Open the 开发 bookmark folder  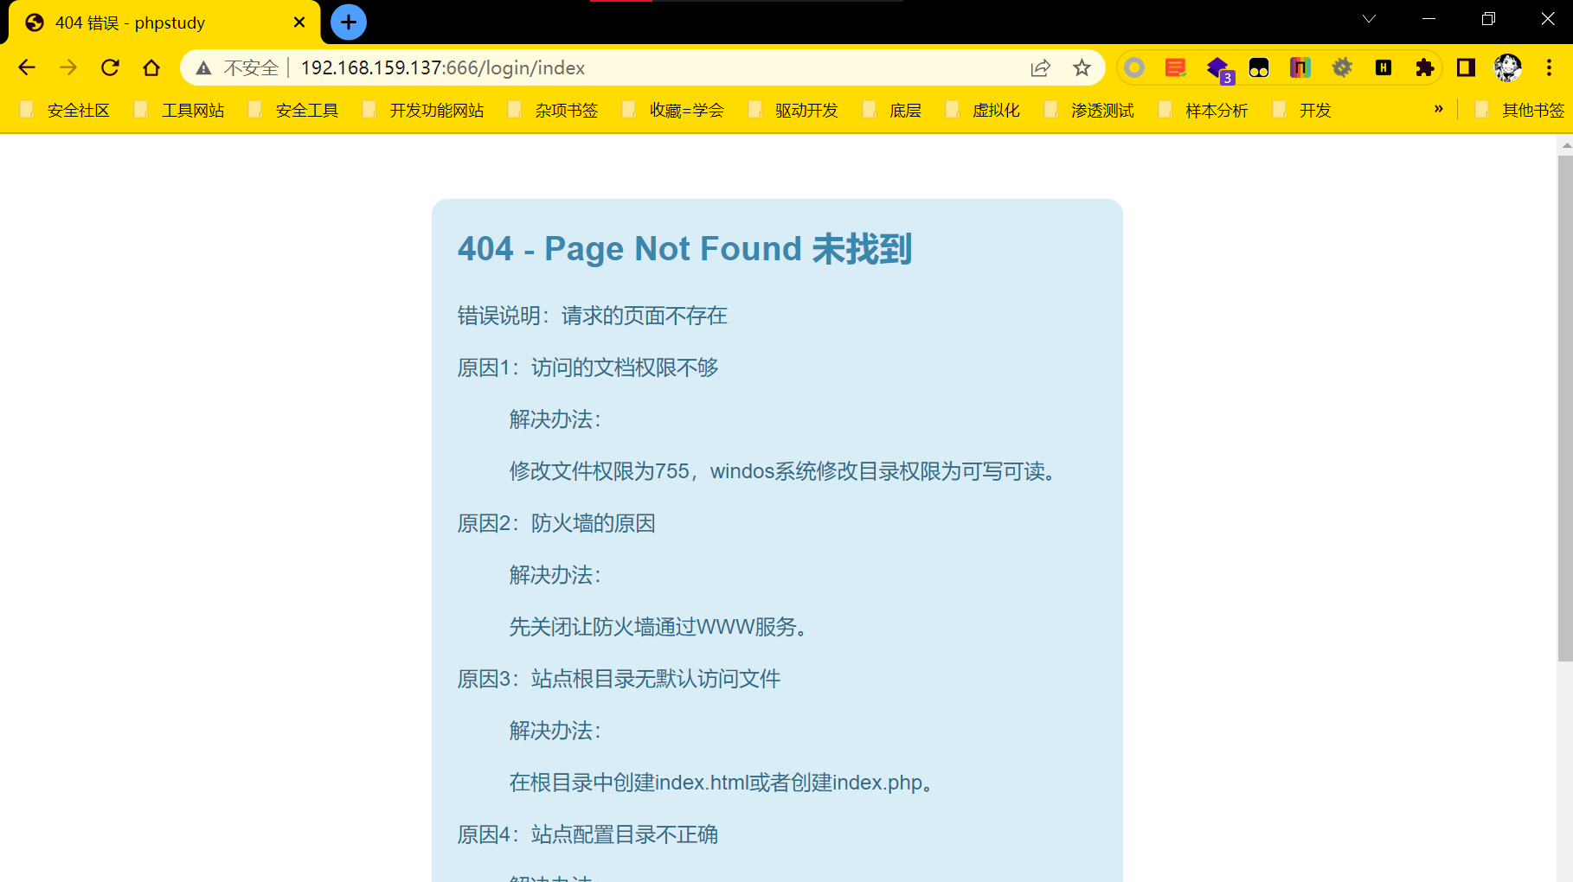click(x=1303, y=111)
